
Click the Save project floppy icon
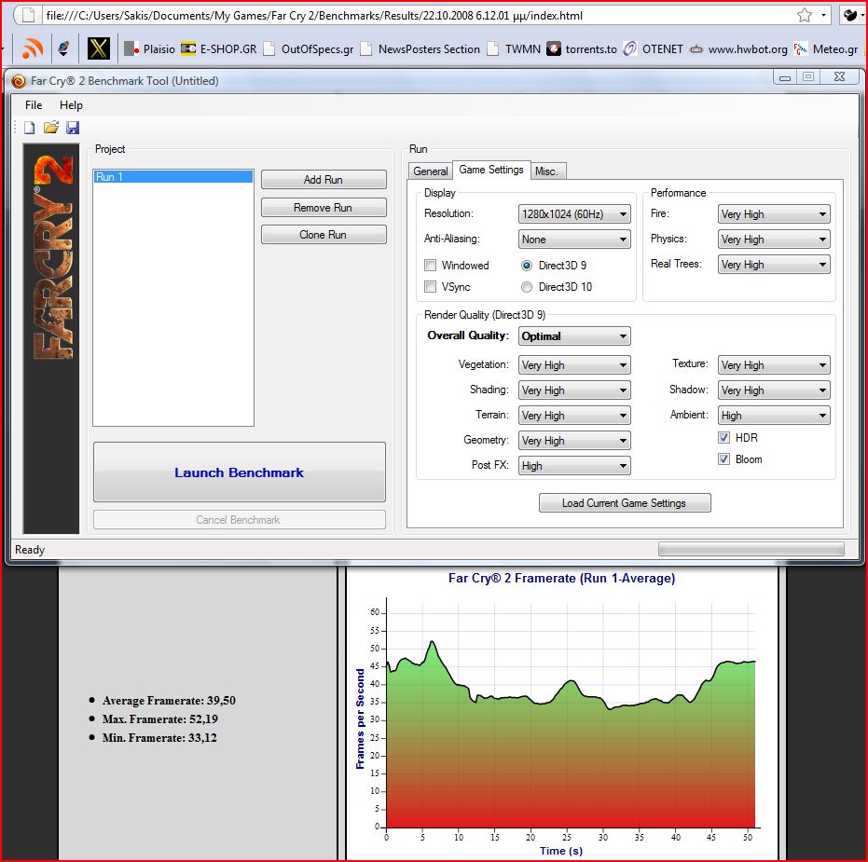73,128
